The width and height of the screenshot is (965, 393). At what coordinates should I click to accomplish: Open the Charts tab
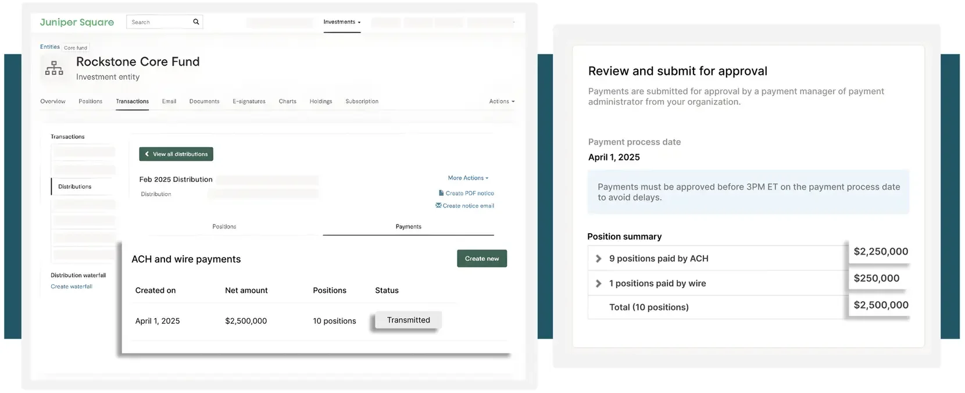point(288,101)
